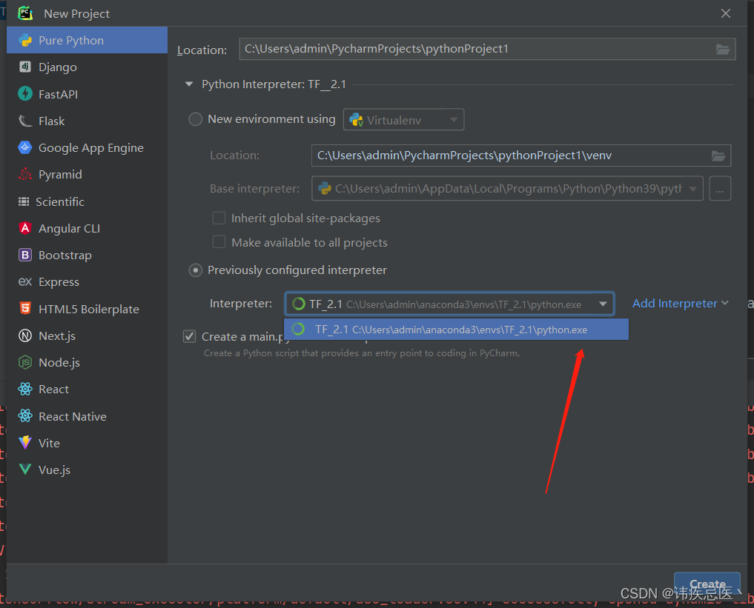Select React Native project type
This screenshot has height=608, width=754.
pos(87,416)
